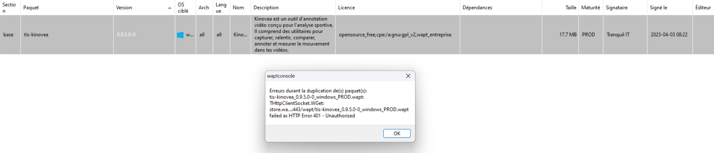
Task: Click the Maturité column header
Action: (590, 7)
